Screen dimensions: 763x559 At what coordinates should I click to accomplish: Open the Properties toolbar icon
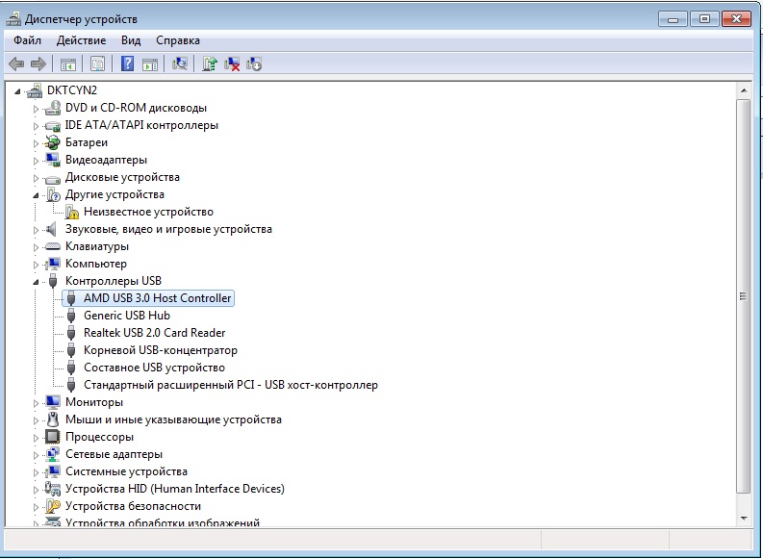pyautogui.click(x=97, y=64)
